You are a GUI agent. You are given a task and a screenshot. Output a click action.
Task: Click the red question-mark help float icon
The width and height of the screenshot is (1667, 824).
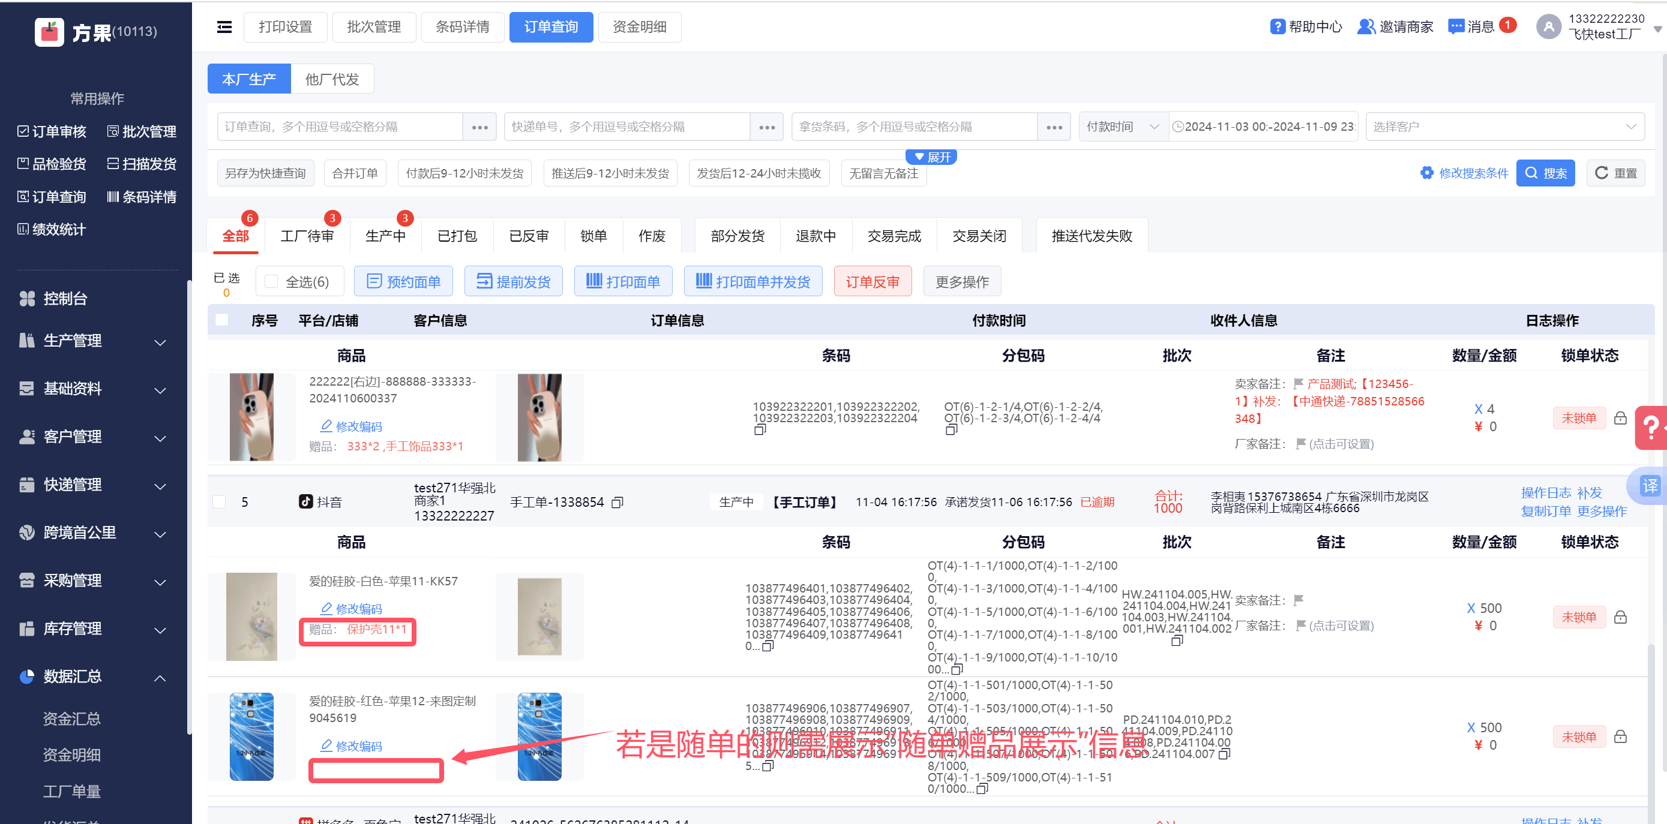click(1650, 427)
